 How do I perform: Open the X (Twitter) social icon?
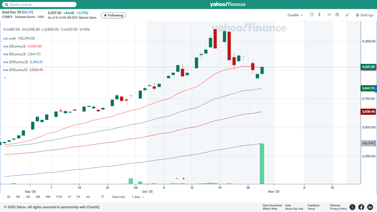pyautogui.click(x=352, y=207)
